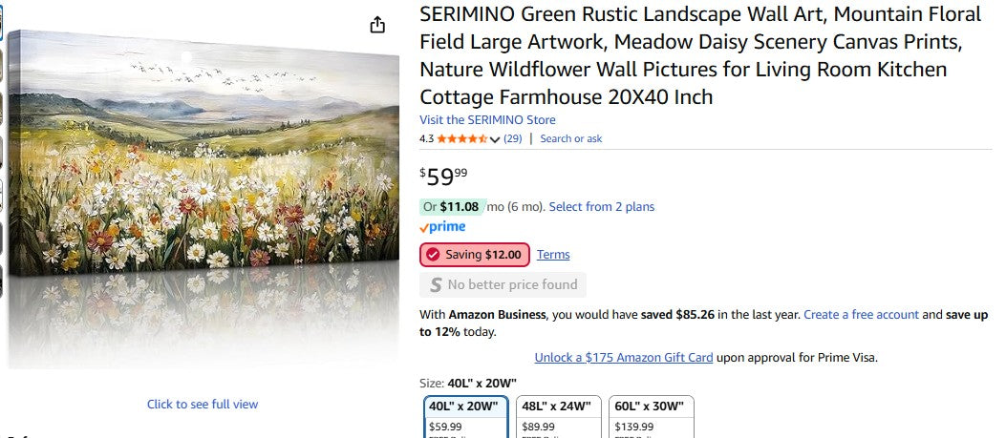Open Select from 2 plans link
Viewport: 1006px width, 438px height.
point(602,207)
